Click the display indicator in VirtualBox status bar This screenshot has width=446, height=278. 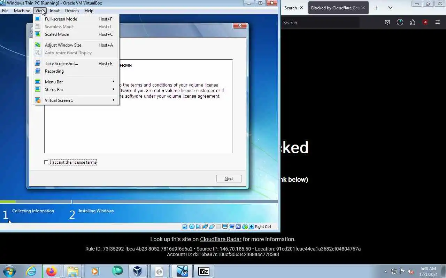point(225,227)
